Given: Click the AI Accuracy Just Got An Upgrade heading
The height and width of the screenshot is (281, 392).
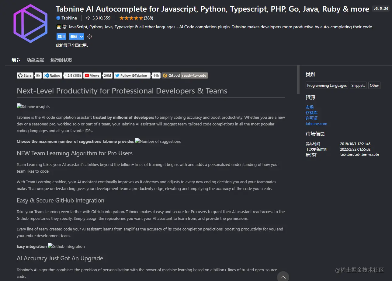Looking at the screenshot, I should click(60, 258).
